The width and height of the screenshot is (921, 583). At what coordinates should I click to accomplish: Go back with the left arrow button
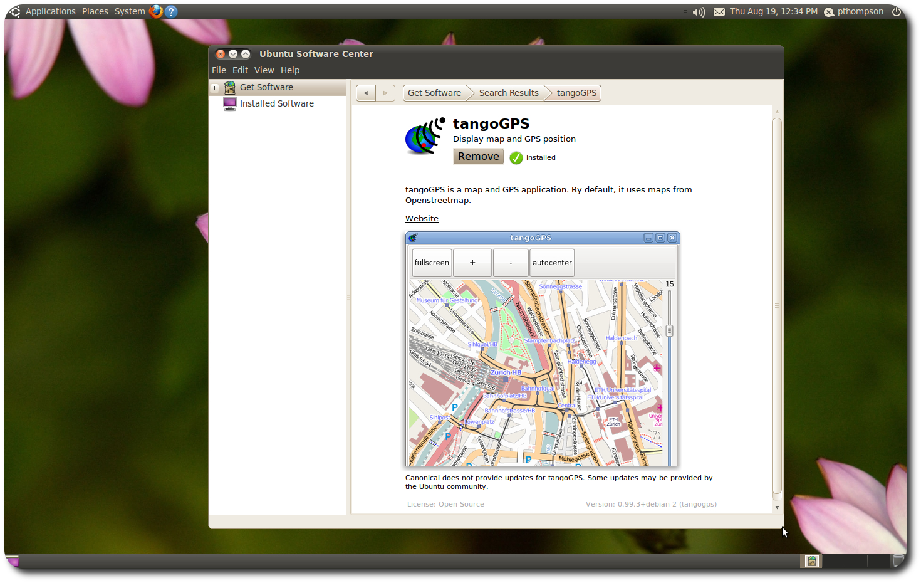pos(366,93)
